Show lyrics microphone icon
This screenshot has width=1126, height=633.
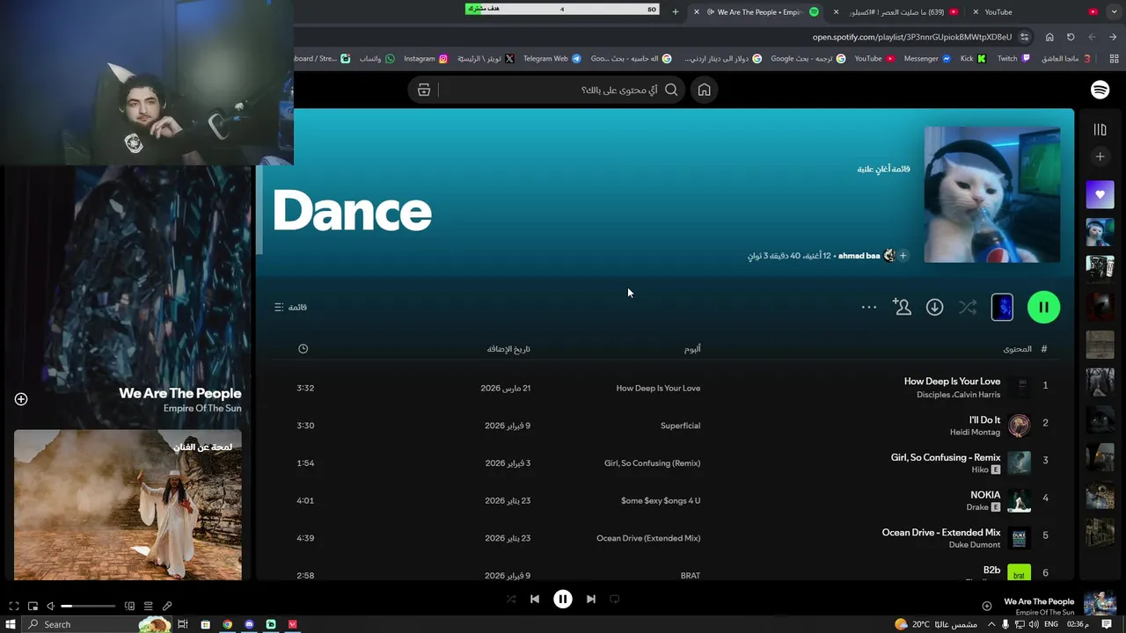[167, 606]
